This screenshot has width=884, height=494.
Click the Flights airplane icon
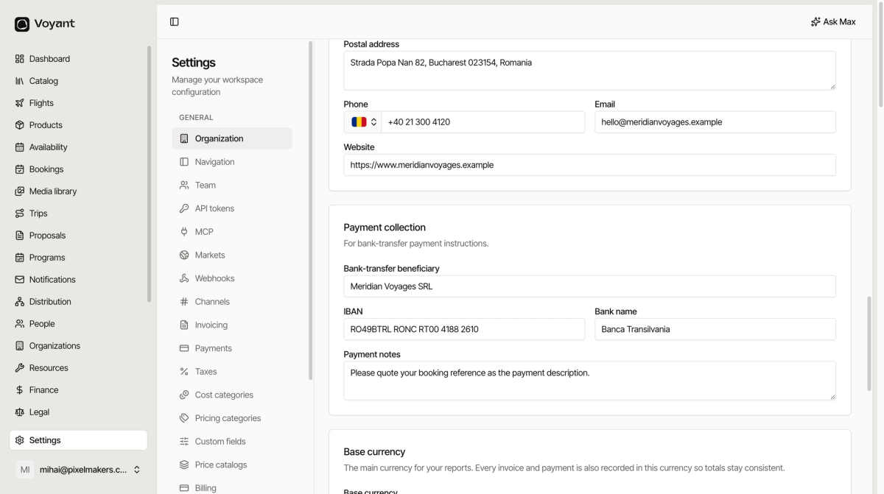20,103
